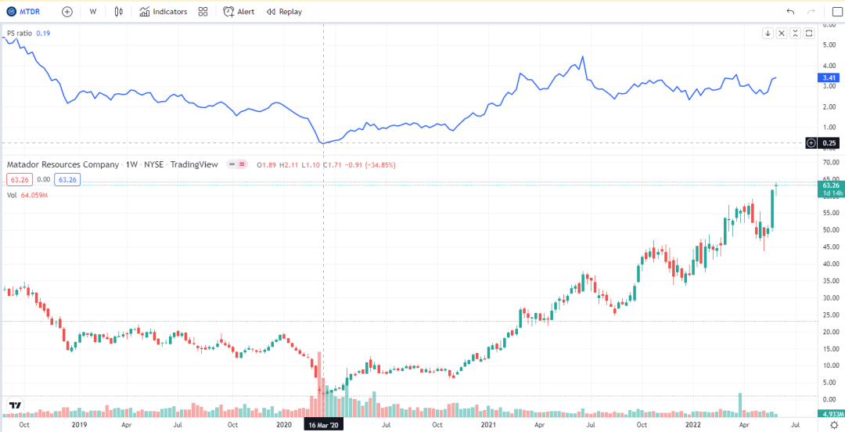The width and height of the screenshot is (845, 432).
Task: Undo the last chart action
Action: (790, 11)
